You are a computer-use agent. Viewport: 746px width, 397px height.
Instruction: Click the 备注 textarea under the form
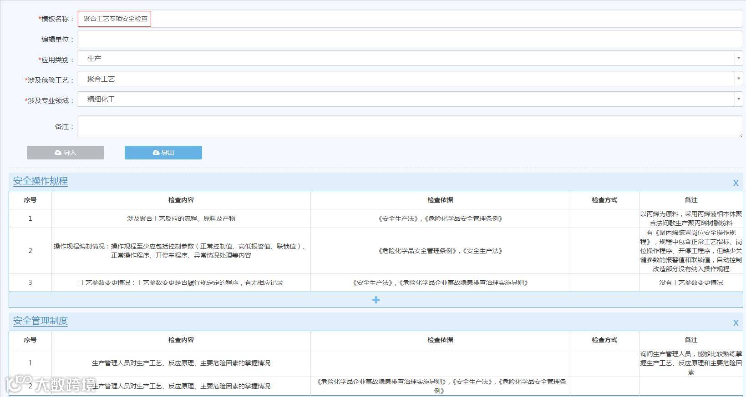coord(410,127)
